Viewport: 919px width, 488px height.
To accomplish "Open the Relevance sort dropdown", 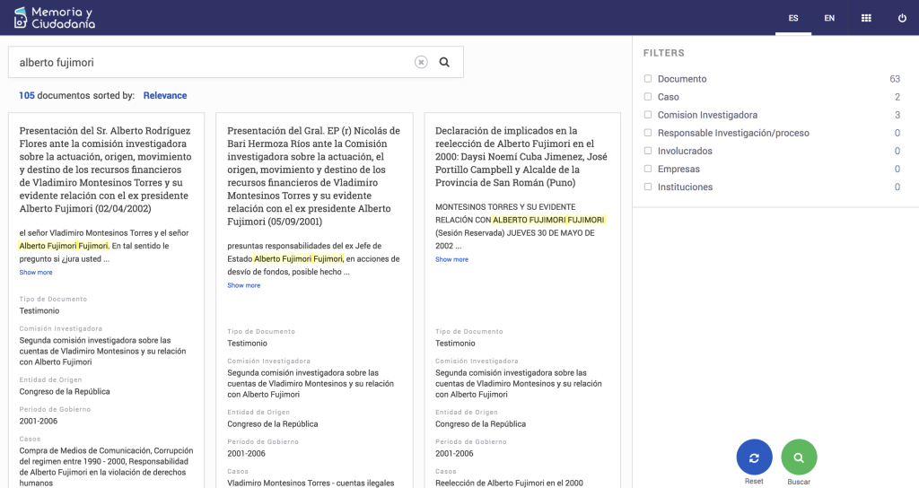I will [x=165, y=96].
